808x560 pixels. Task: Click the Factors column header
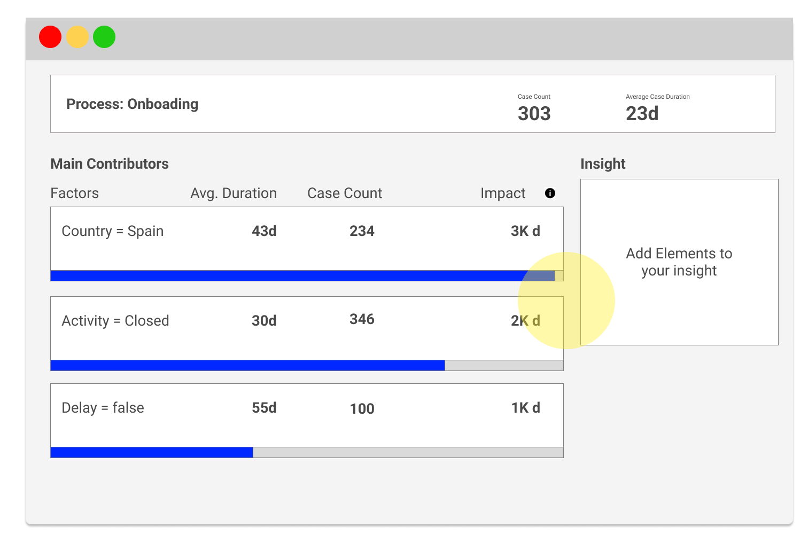click(74, 193)
